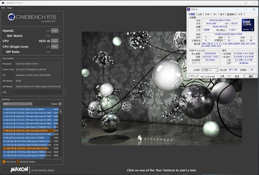The height and width of the screenshot is (175, 259).
Task: Click the 55.0 W TDP value
Action: pyautogui.click(x=234, y=23)
